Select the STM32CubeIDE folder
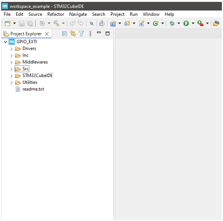 pyautogui.click(x=38, y=76)
